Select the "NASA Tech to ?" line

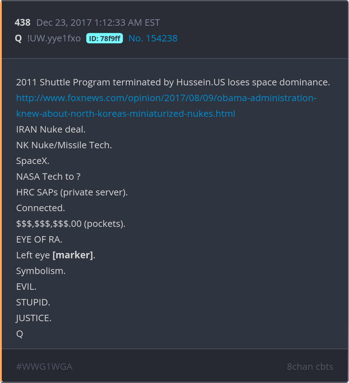pos(48,176)
